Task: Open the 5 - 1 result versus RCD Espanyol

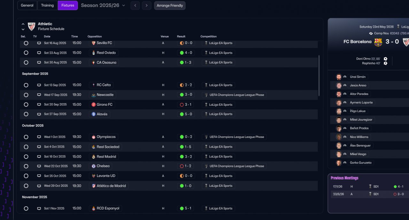Action: coord(186,208)
